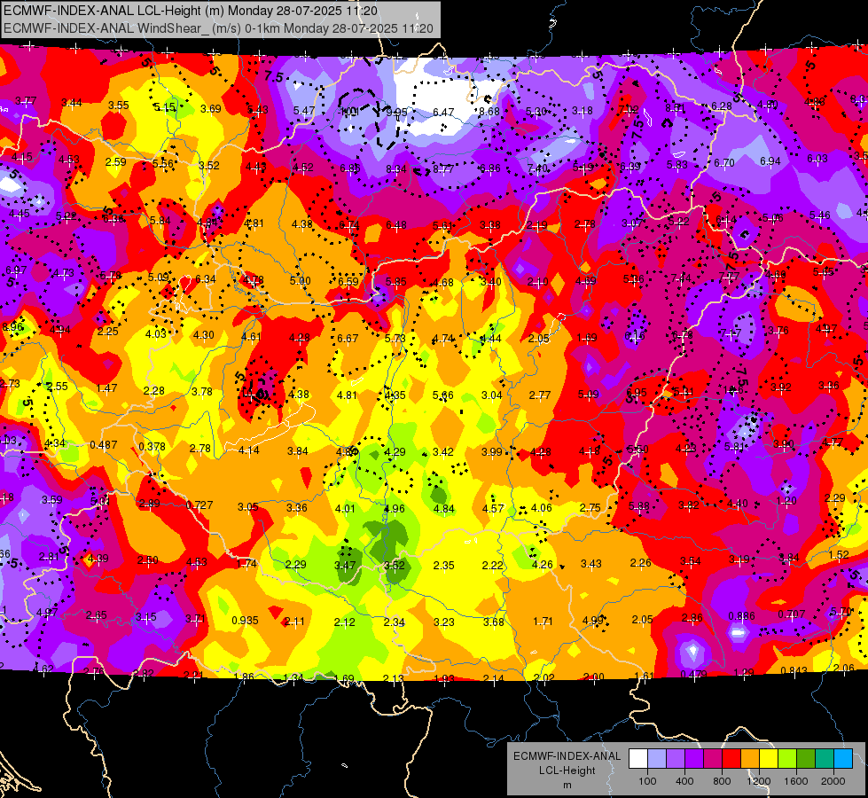
Task: Click the wind shear value 2.35
Action: pos(444,566)
